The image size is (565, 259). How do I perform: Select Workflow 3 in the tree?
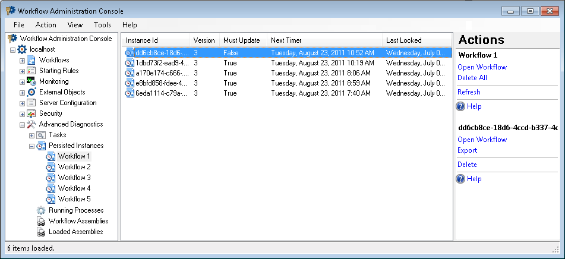[x=74, y=178]
